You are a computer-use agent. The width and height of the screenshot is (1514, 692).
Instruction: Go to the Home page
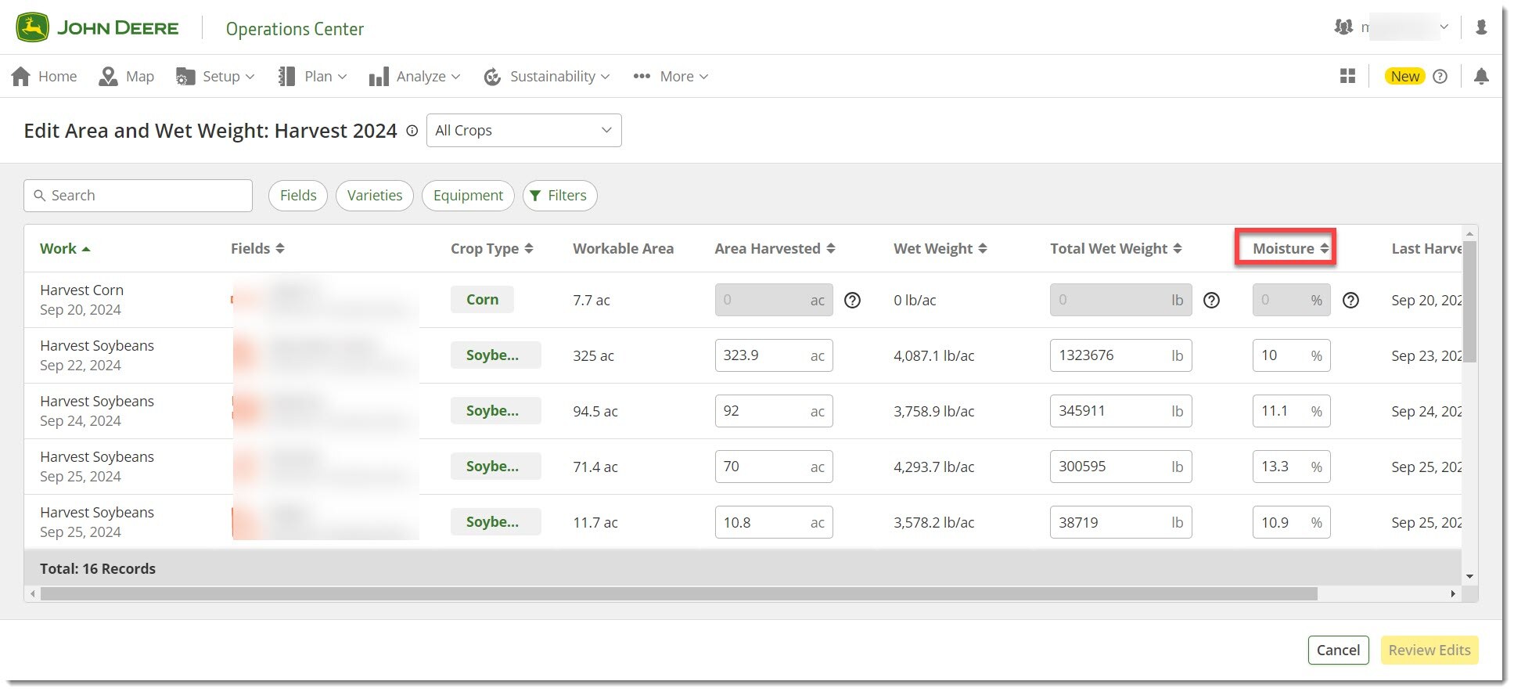click(x=45, y=77)
